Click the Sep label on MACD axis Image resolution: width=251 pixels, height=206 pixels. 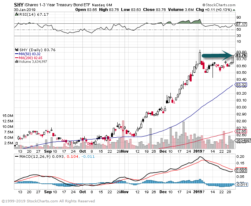click(48, 192)
